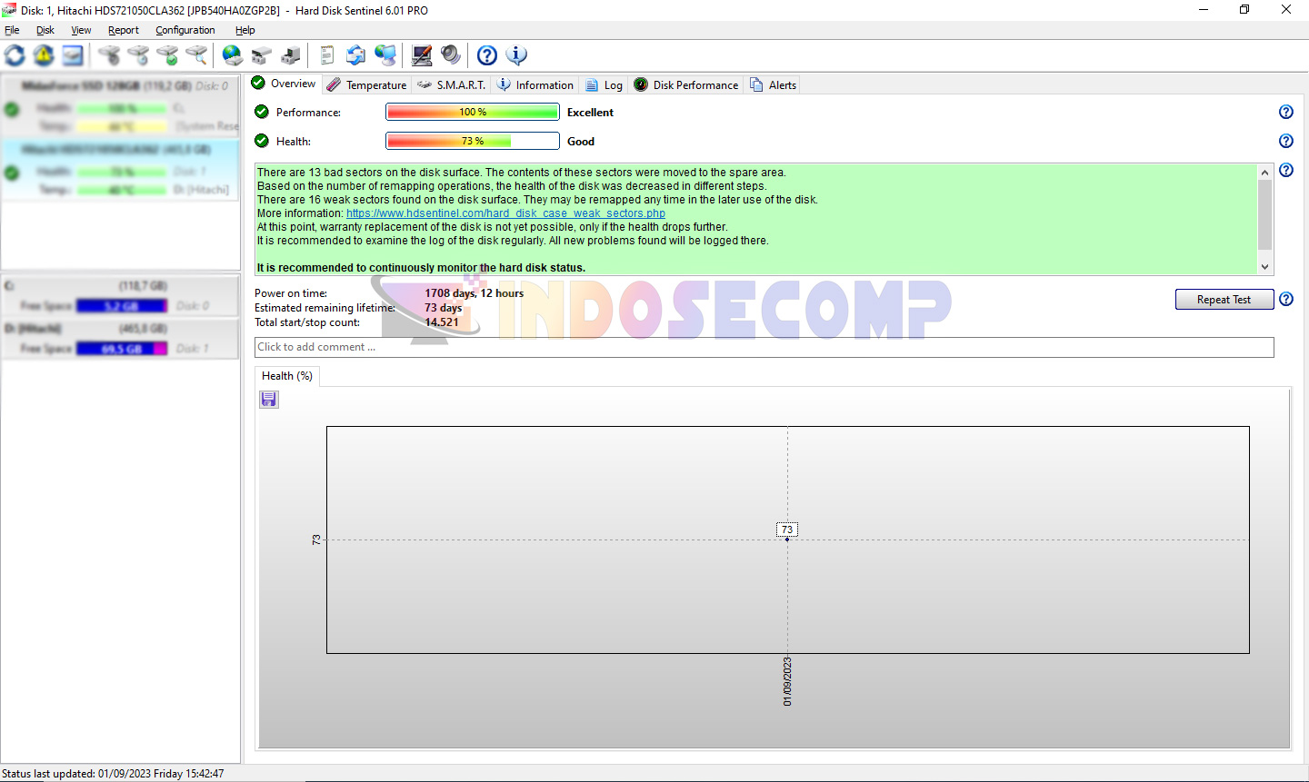Switch to the Disk Performance tab
Screen dimensions: 1309x782
point(686,84)
